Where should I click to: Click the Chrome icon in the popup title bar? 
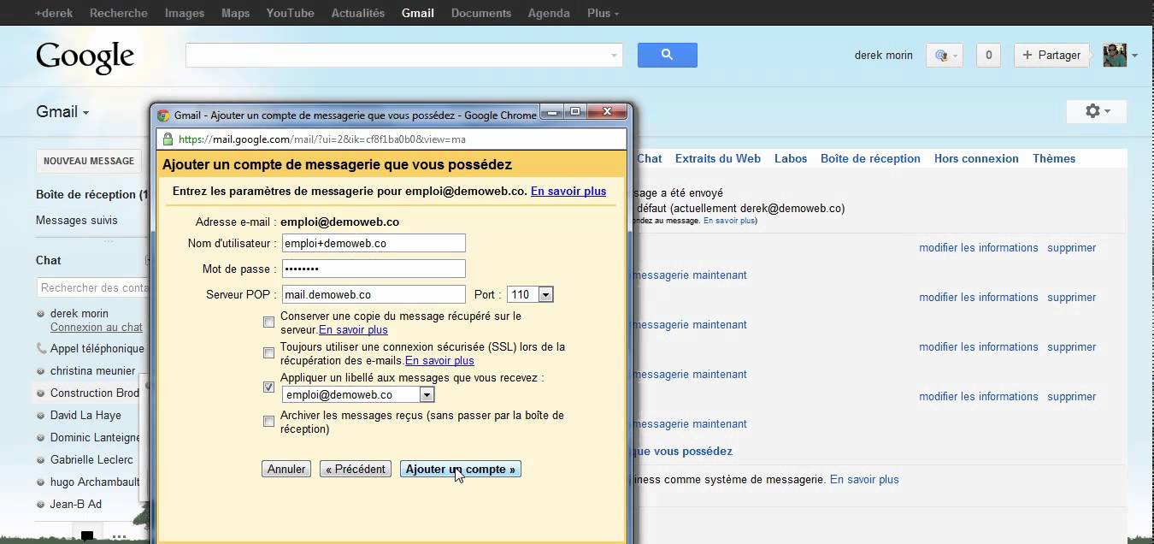coord(163,115)
